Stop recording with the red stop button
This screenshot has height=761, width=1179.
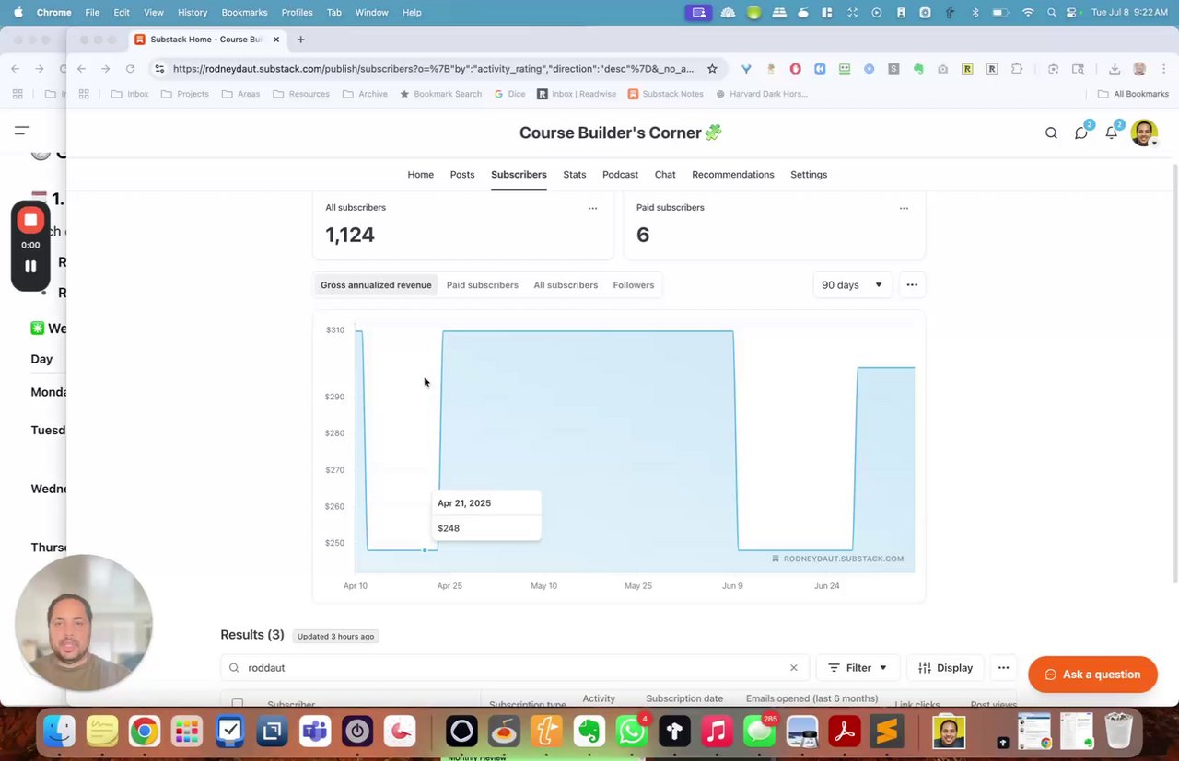click(x=30, y=221)
